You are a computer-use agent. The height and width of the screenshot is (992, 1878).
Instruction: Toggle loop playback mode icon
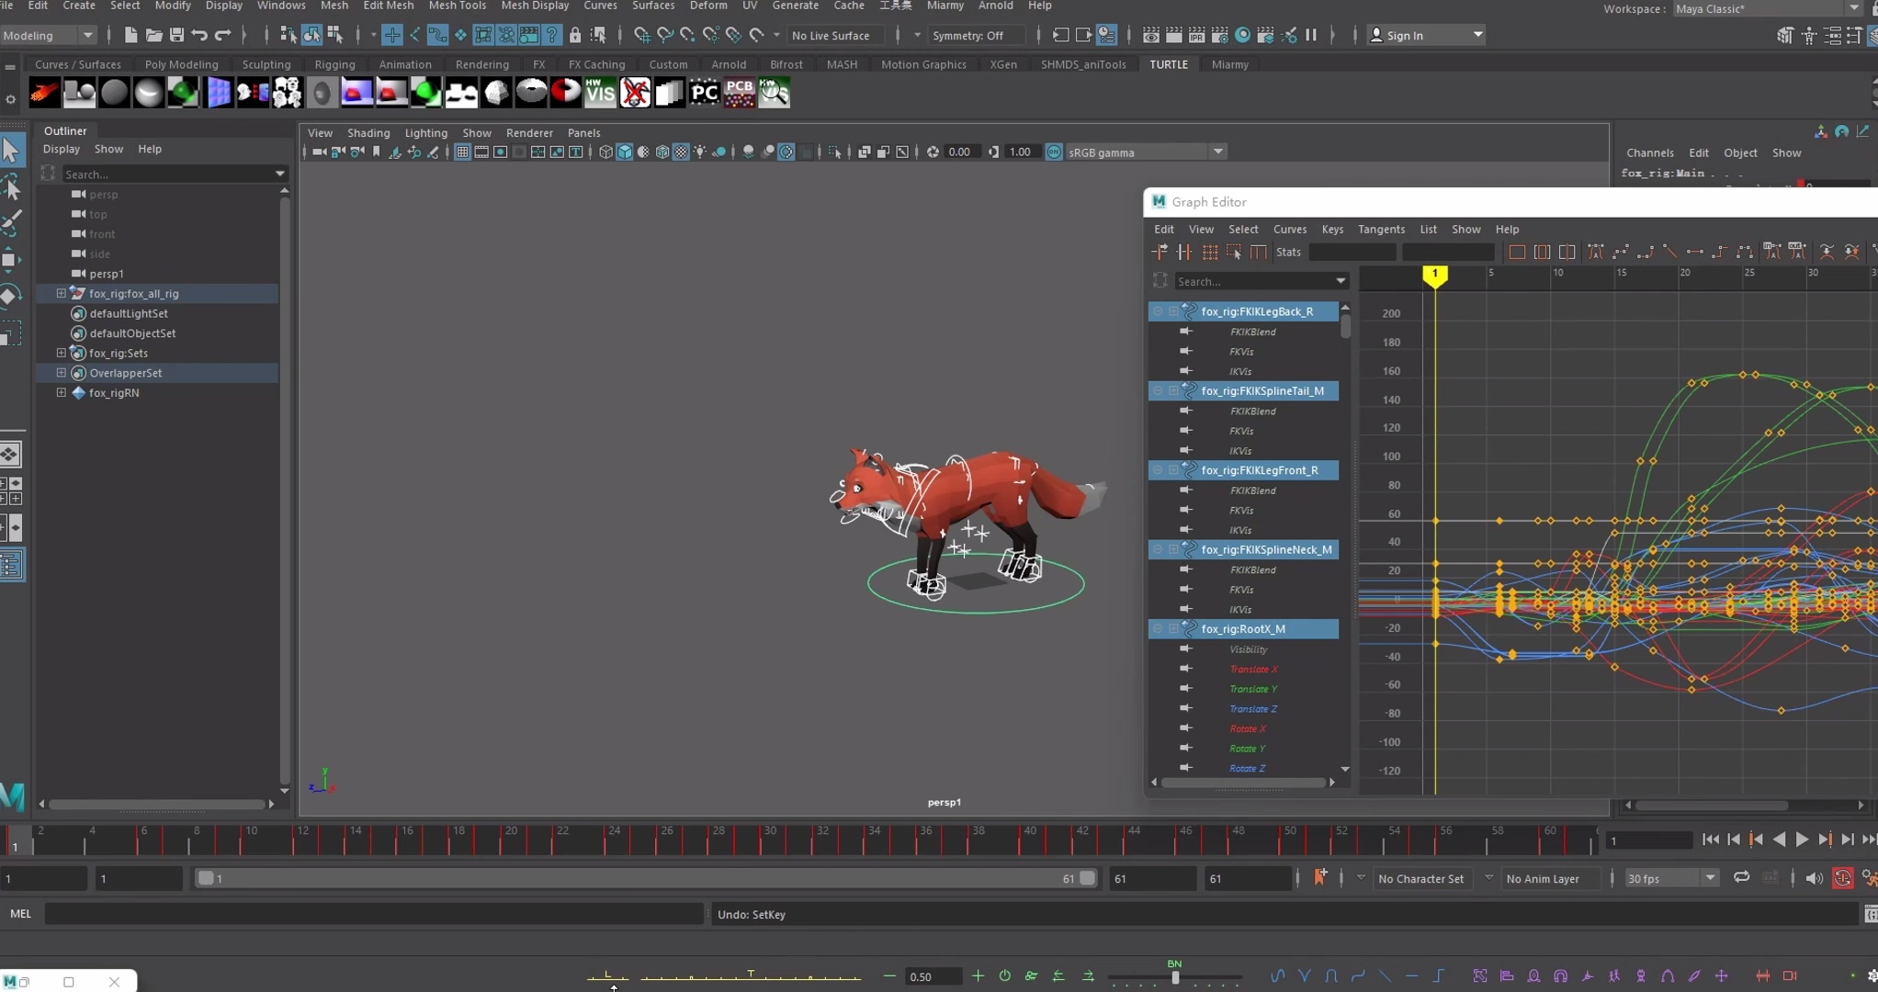[x=1741, y=878]
